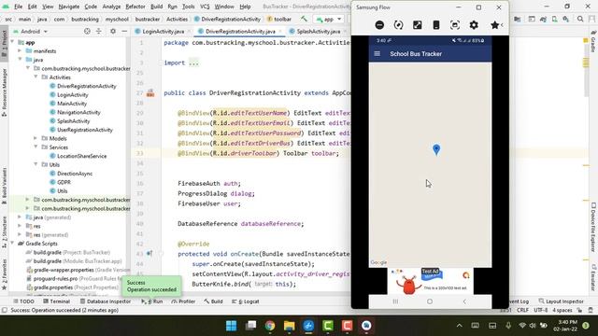Click project panel settings gear icon
This screenshot has width=598, height=336.
pos(113,31)
